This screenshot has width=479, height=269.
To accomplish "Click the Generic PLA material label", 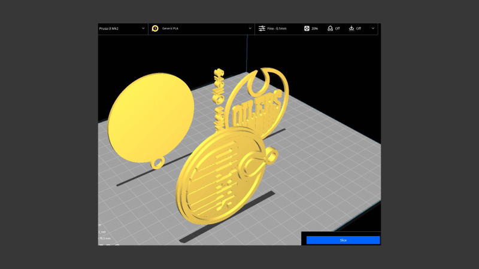I will tap(172, 28).
